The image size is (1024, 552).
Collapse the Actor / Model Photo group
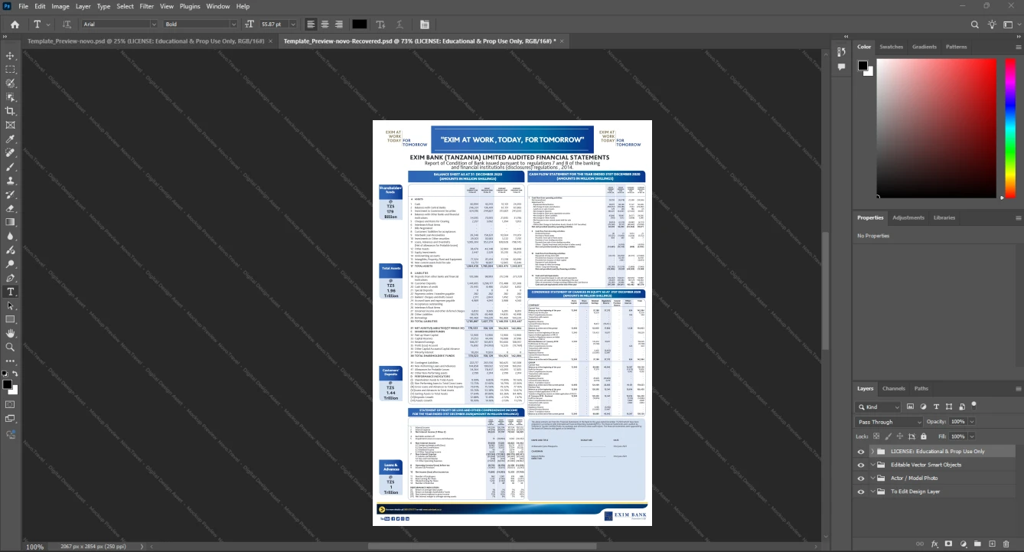click(x=872, y=479)
